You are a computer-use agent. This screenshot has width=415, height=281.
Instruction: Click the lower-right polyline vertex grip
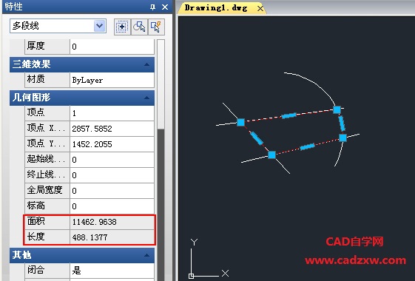click(x=343, y=138)
